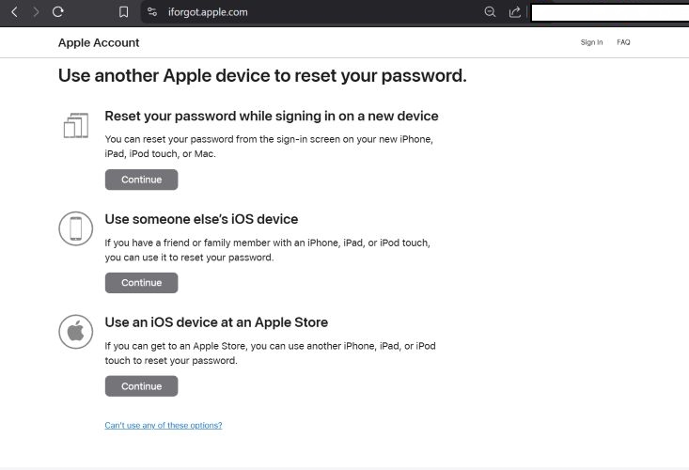Continue with someone else's iOS device
The width and height of the screenshot is (689, 470).
(x=141, y=283)
